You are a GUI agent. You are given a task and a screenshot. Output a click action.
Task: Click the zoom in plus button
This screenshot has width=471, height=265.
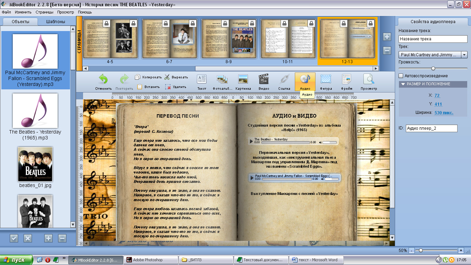[x=461, y=250]
